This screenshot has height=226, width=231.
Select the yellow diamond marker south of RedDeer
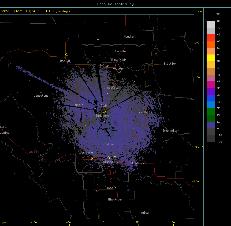tap(114, 75)
